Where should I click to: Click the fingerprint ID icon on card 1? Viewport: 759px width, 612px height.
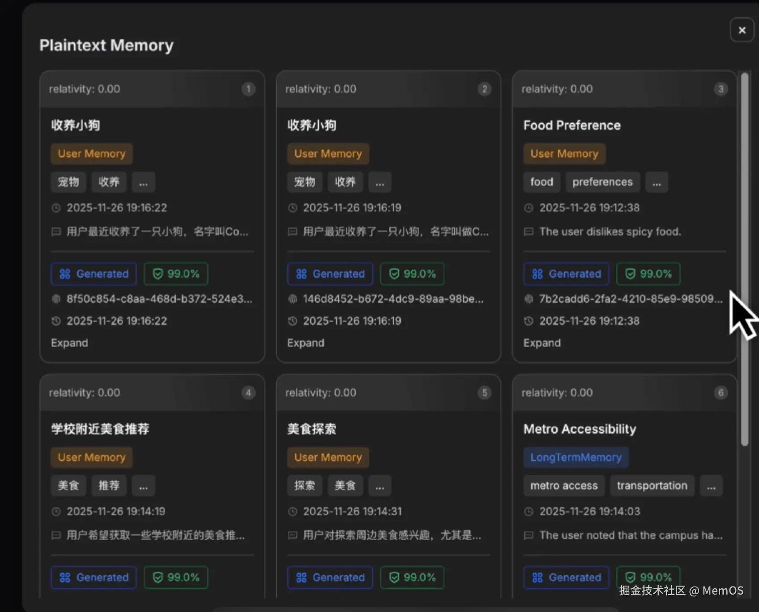click(56, 299)
